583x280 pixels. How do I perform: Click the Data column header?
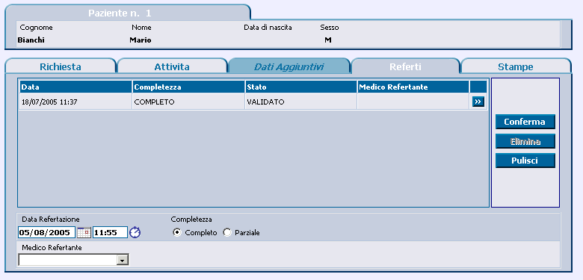point(75,87)
